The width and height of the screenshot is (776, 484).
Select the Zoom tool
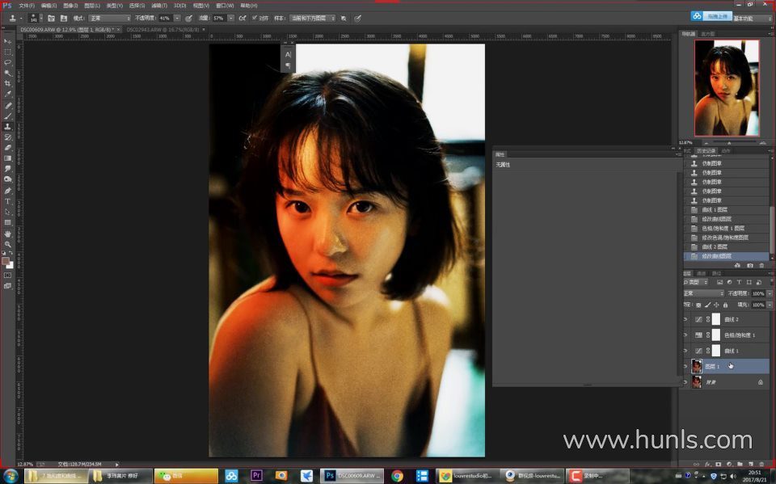pyautogui.click(x=7, y=245)
